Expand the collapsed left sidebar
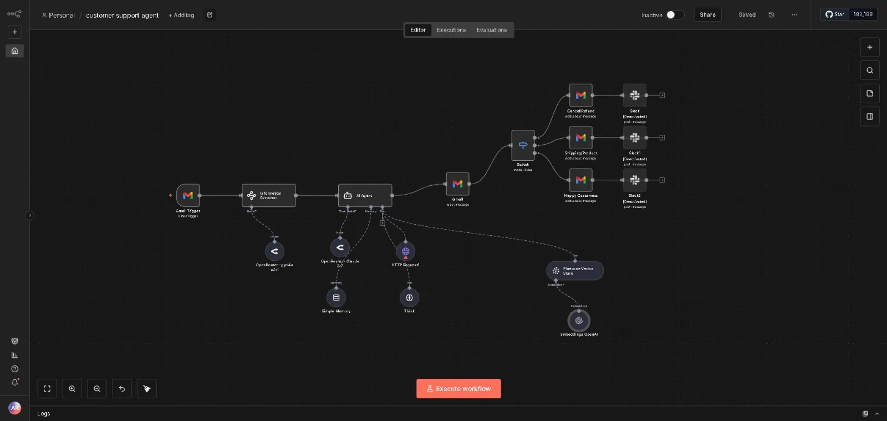 coord(29,215)
